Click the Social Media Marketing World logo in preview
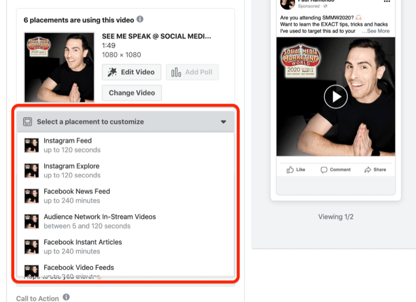416x302 pixels. click(x=301, y=61)
